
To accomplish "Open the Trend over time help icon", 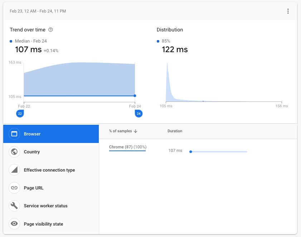I will (50, 30).
